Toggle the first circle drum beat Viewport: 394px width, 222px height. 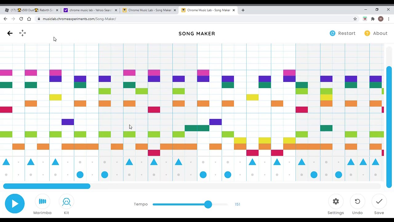tap(80, 175)
